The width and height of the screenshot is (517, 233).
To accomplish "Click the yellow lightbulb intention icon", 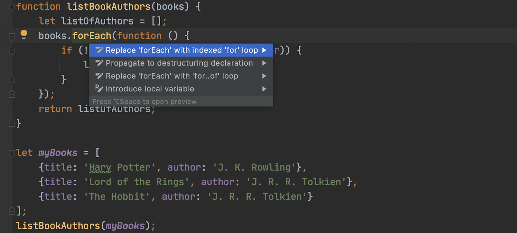I will click(x=24, y=34).
